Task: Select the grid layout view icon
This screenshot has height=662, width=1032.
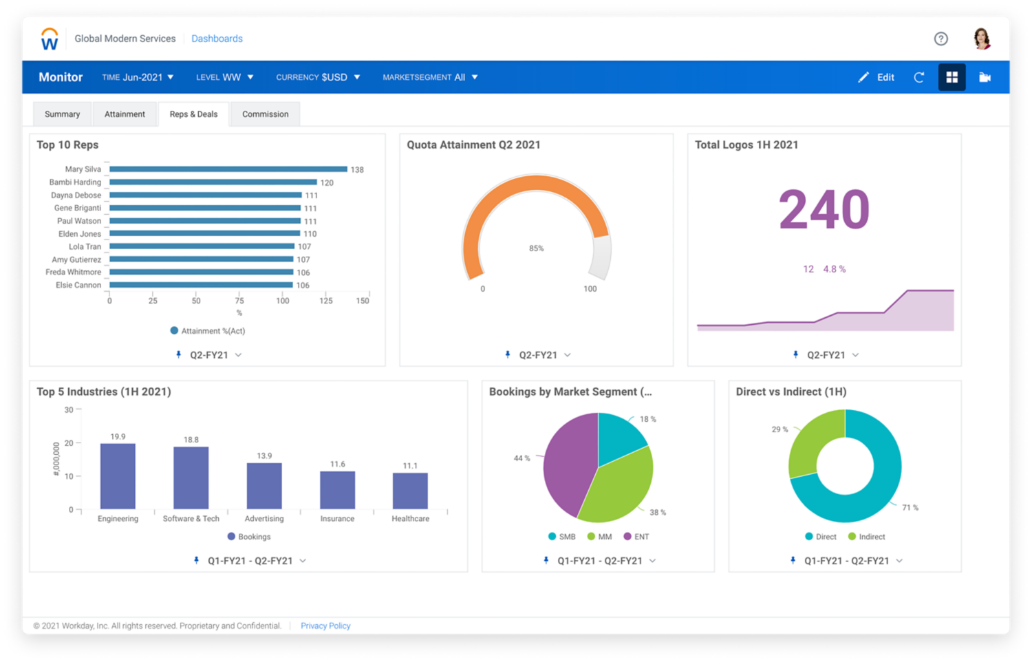Action: (x=952, y=77)
